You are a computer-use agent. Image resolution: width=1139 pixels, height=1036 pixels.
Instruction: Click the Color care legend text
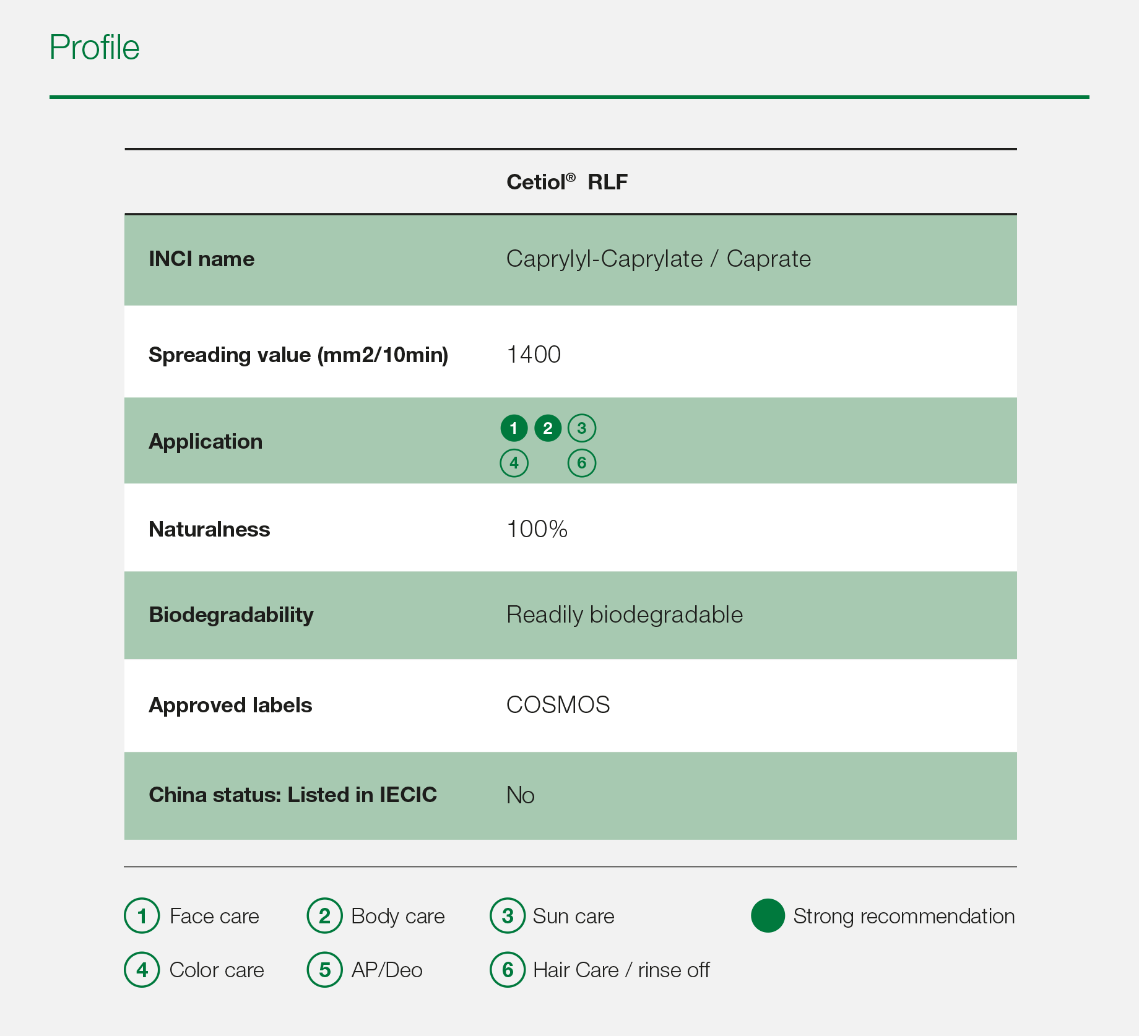point(217,970)
